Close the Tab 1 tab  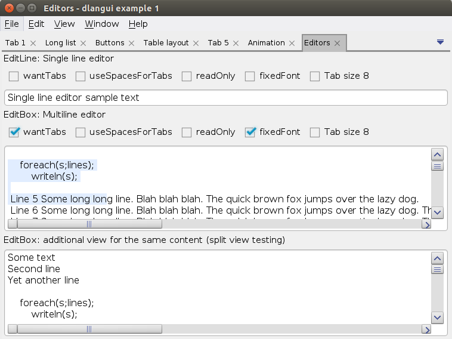pos(33,43)
